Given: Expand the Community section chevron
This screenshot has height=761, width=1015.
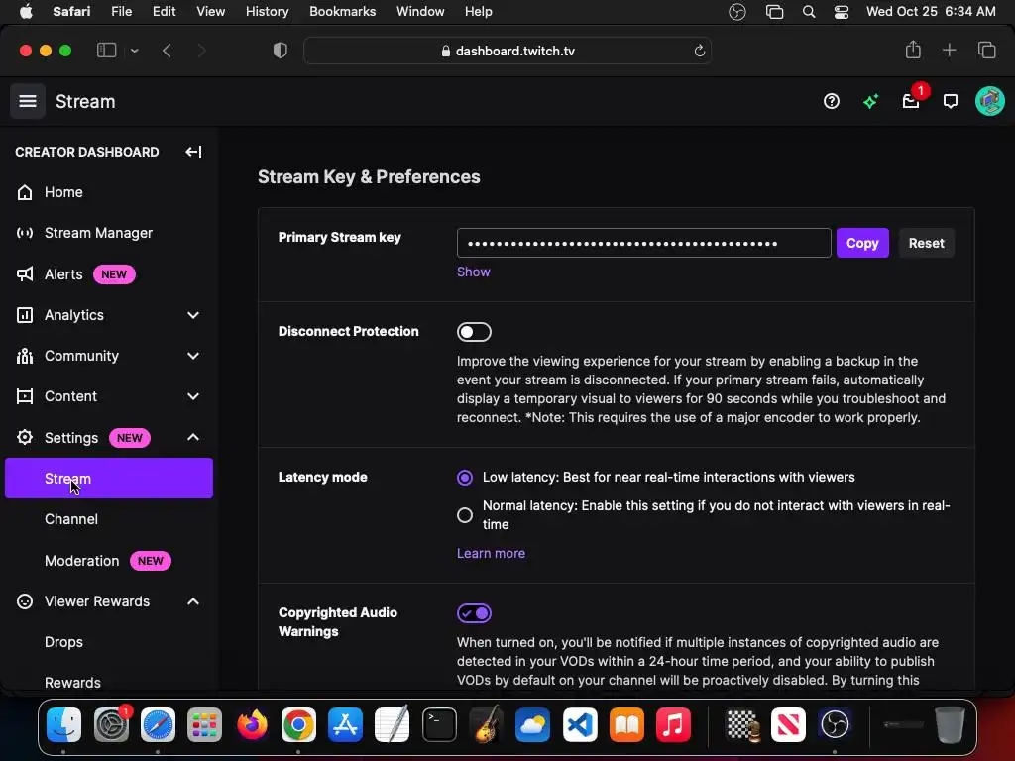Looking at the screenshot, I should click(x=193, y=356).
